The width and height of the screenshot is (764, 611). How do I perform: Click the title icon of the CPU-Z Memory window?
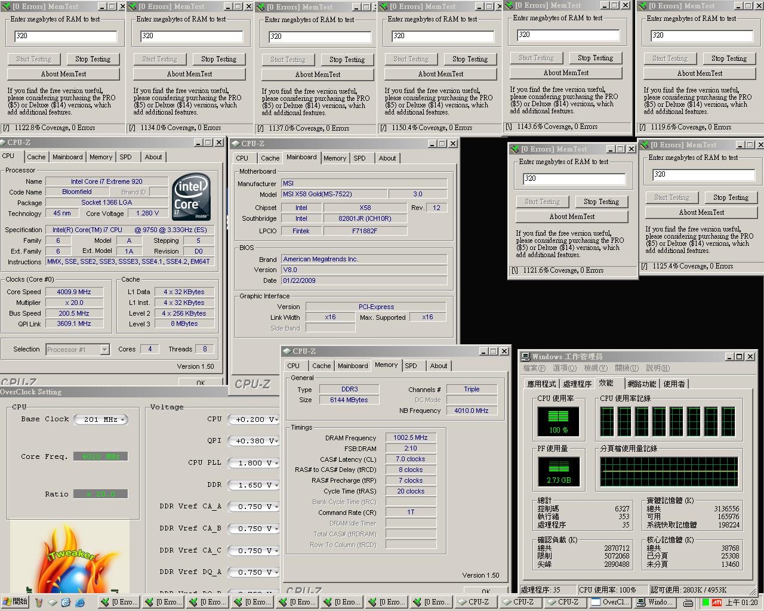[287, 351]
